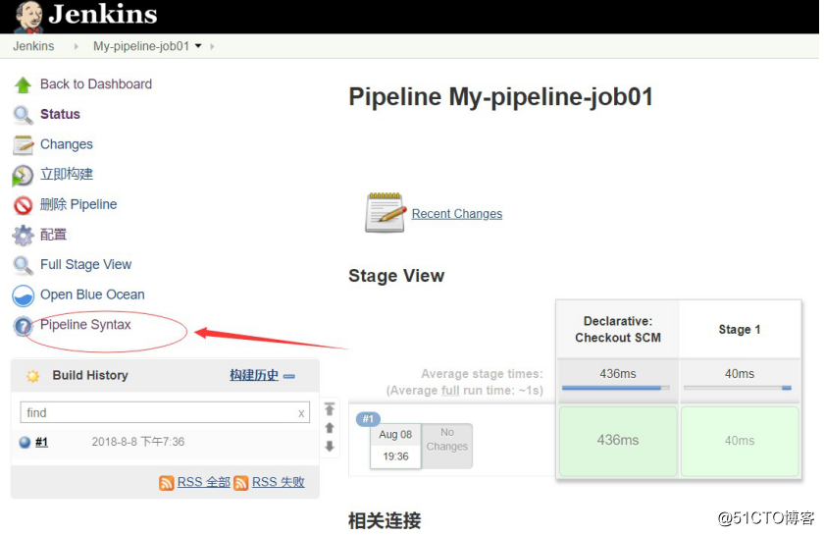Open Back to Dashboard
The image size is (824, 536).
click(x=96, y=84)
